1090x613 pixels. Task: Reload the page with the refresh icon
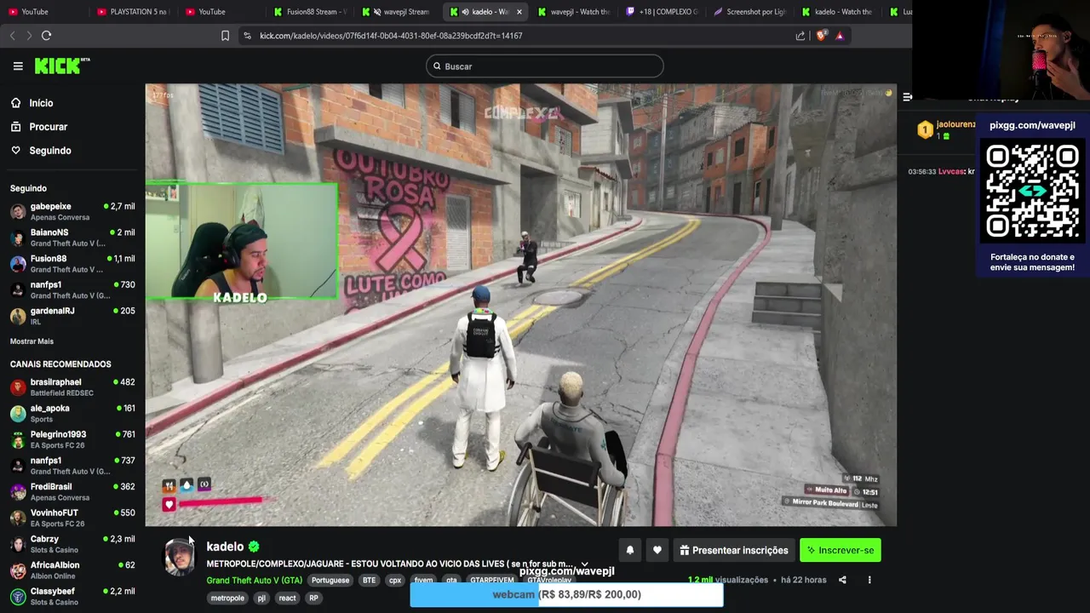pos(47,36)
